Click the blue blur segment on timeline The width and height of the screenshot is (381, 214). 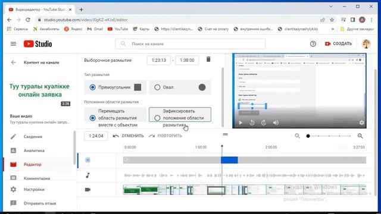click(229, 160)
